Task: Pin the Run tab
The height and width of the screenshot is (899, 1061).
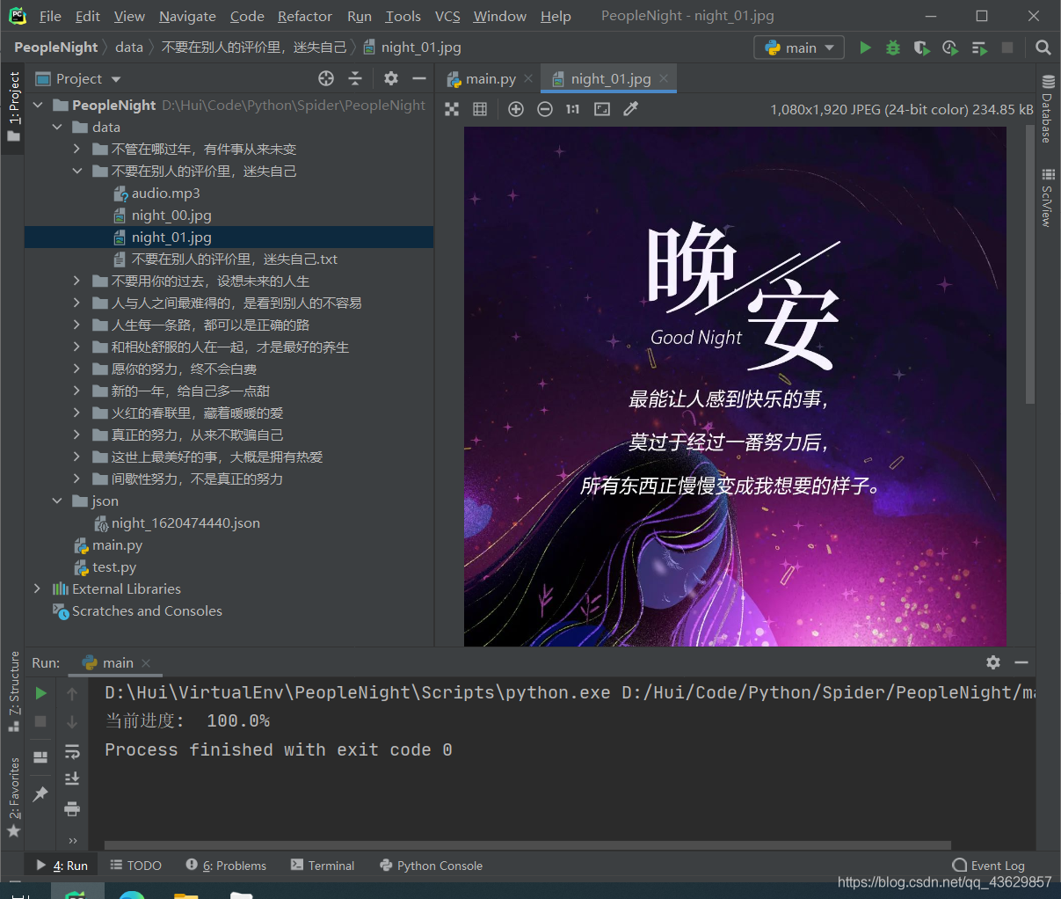Action: (40, 793)
